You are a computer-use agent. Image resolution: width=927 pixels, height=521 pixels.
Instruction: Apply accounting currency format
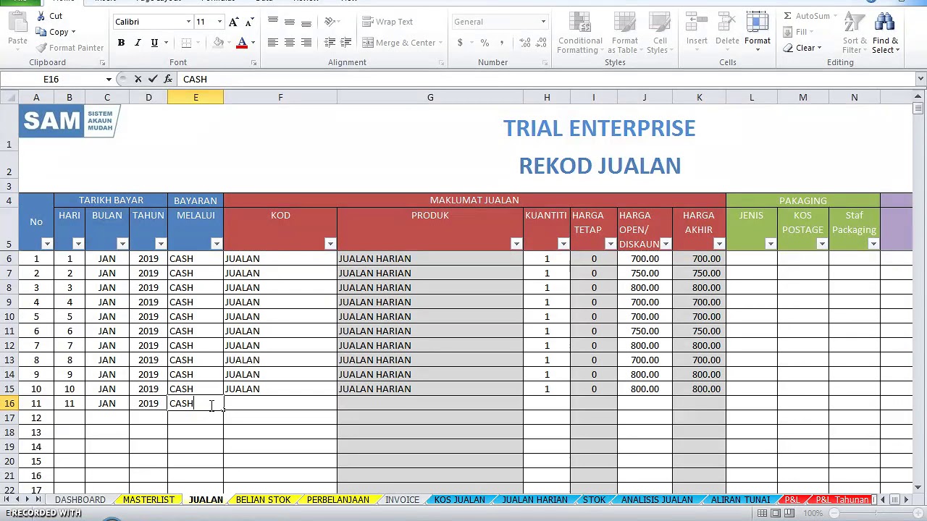(x=460, y=43)
